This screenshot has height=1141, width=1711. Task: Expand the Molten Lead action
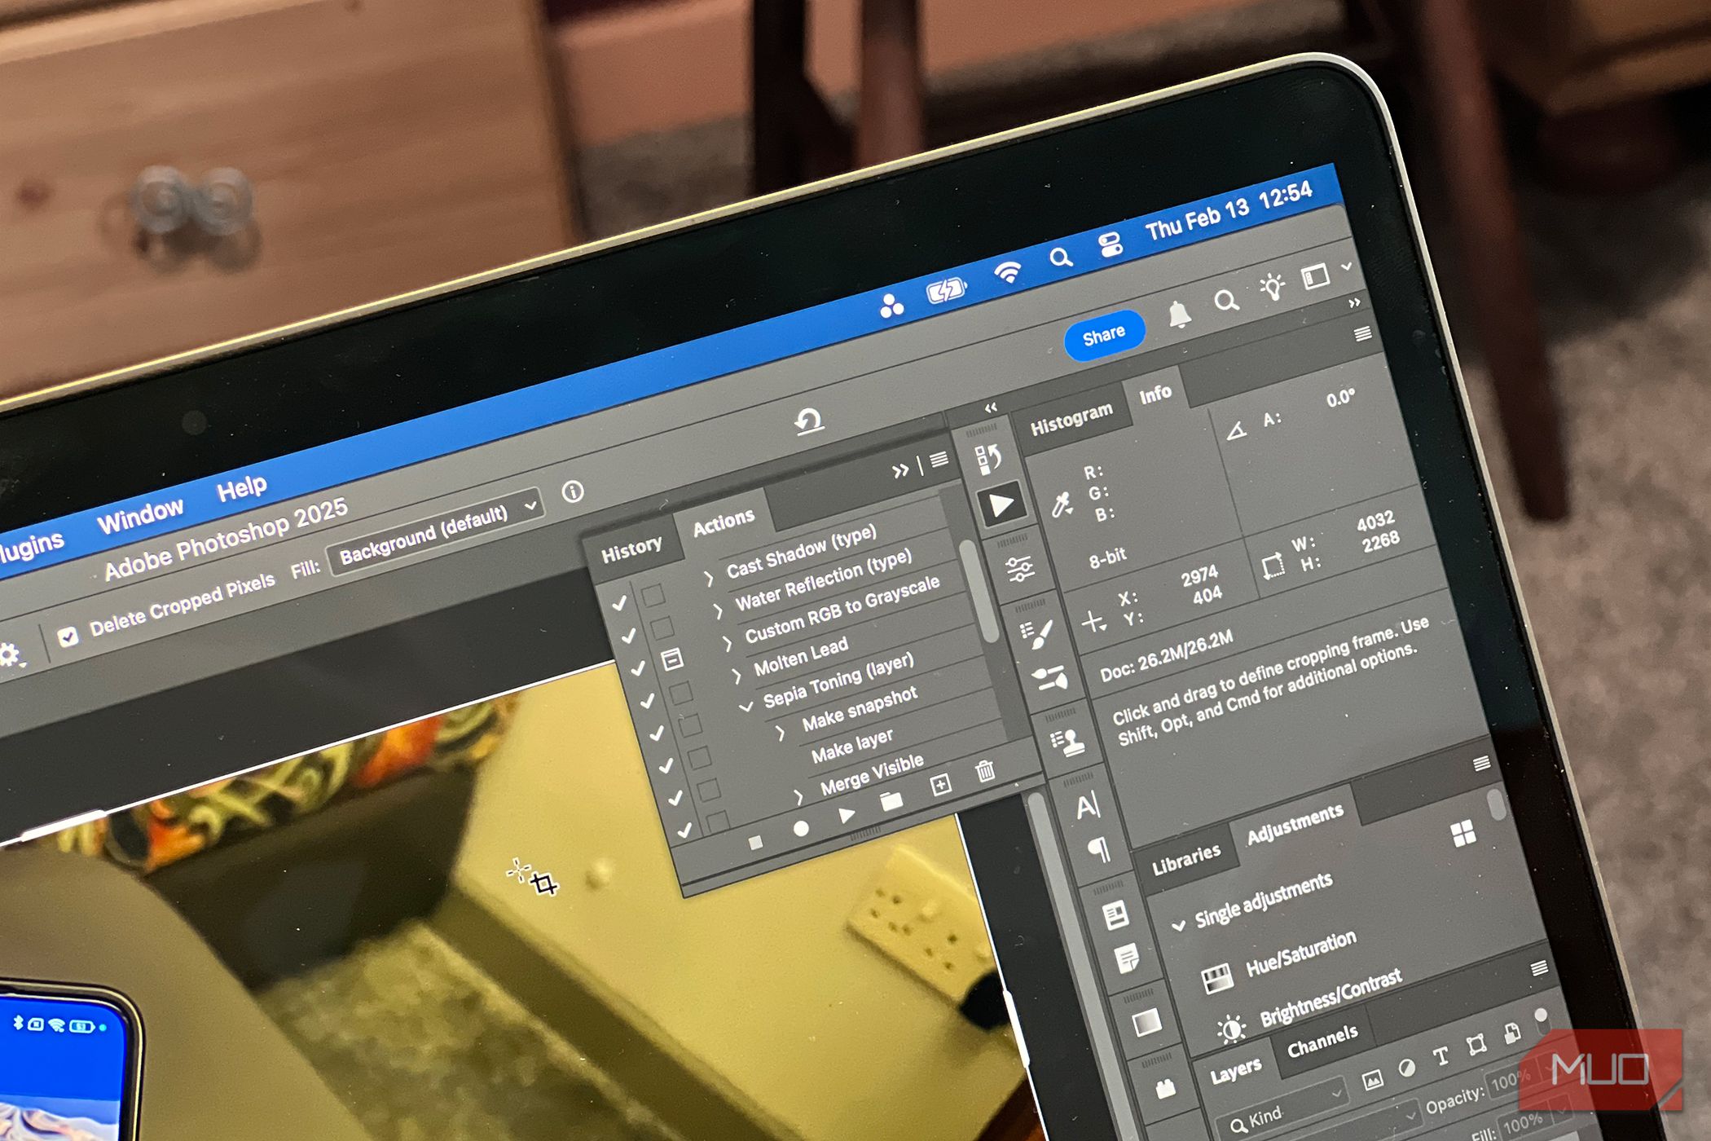click(736, 676)
